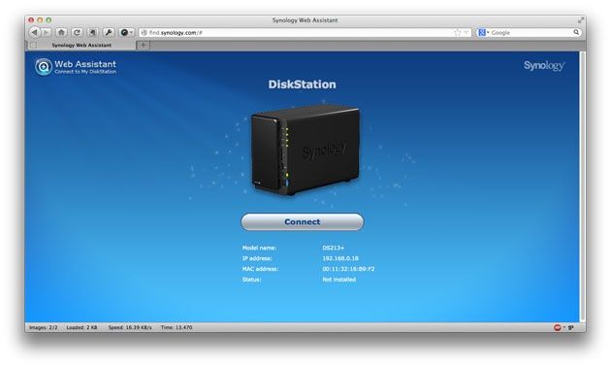The height and width of the screenshot is (367, 611).
Task: Click the bookmarks toolbar button
Action: pos(93,32)
